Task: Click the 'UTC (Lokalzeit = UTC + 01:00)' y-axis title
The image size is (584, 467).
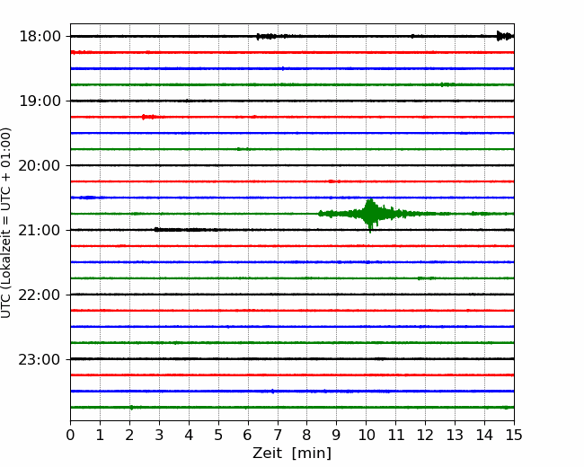Action: click(x=6, y=223)
